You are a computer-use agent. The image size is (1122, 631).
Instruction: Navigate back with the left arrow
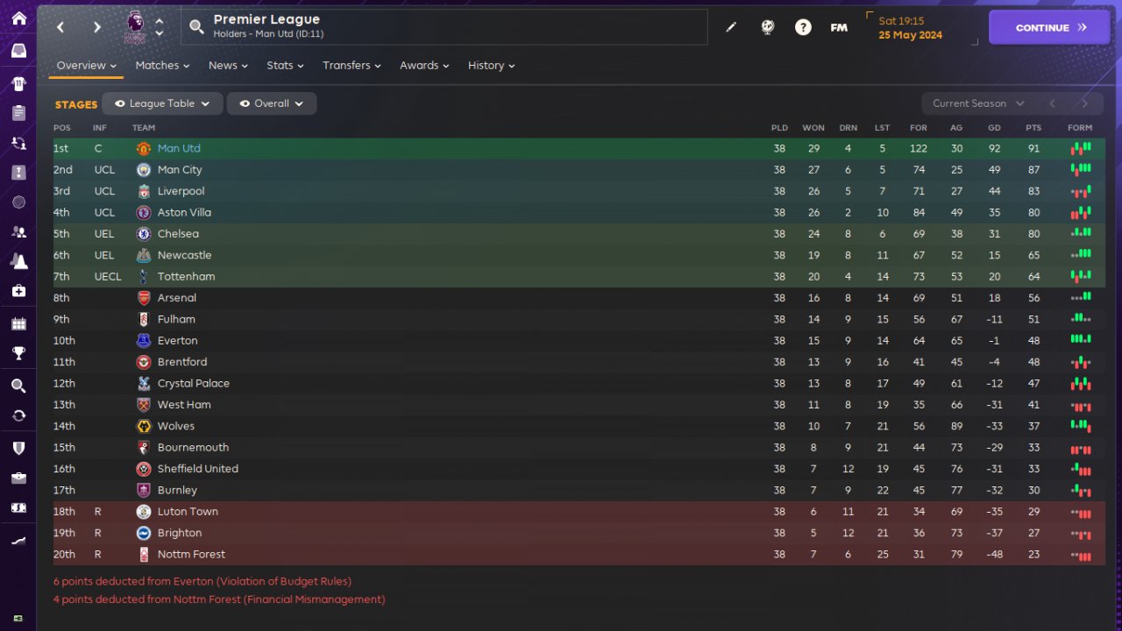[x=60, y=27]
